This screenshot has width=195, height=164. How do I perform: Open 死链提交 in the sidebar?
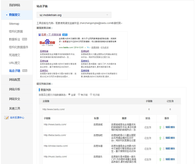coord(14,55)
